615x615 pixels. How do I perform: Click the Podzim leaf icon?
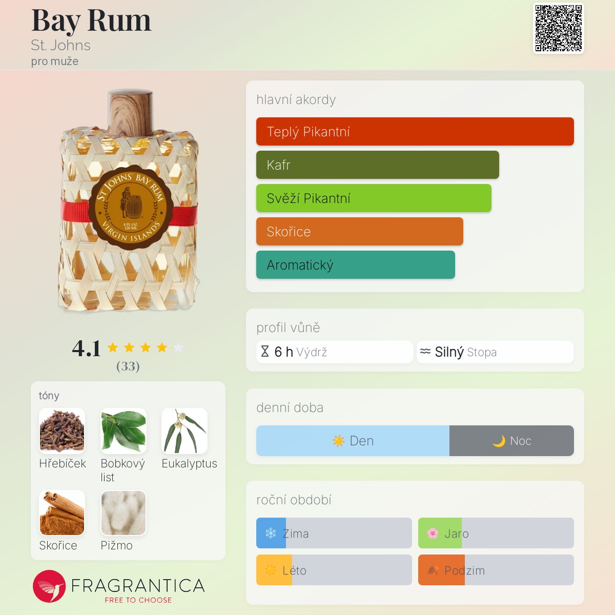pyautogui.click(x=433, y=570)
